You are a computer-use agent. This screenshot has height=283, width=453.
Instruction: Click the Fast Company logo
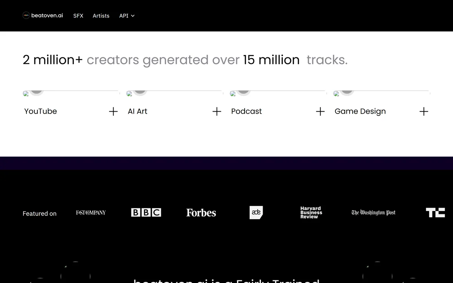[91, 213]
